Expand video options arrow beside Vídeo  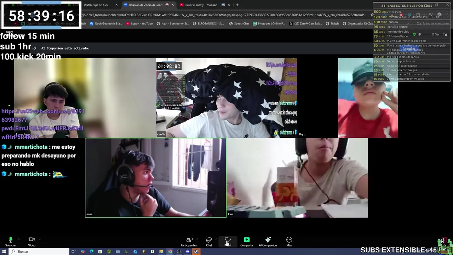pyautogui.click(x=40, y=239)
